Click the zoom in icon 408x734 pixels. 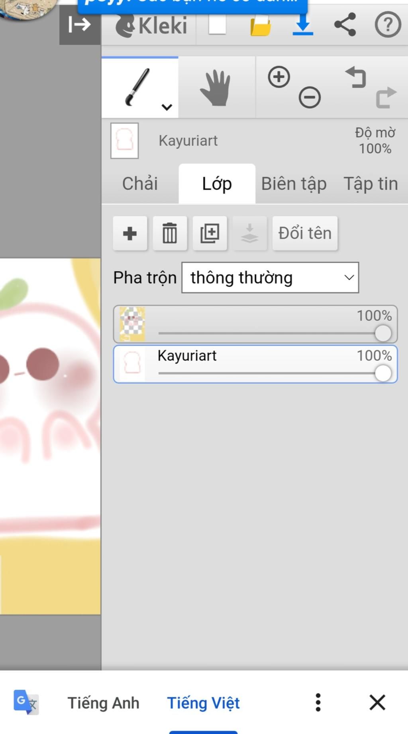point(279,77)
